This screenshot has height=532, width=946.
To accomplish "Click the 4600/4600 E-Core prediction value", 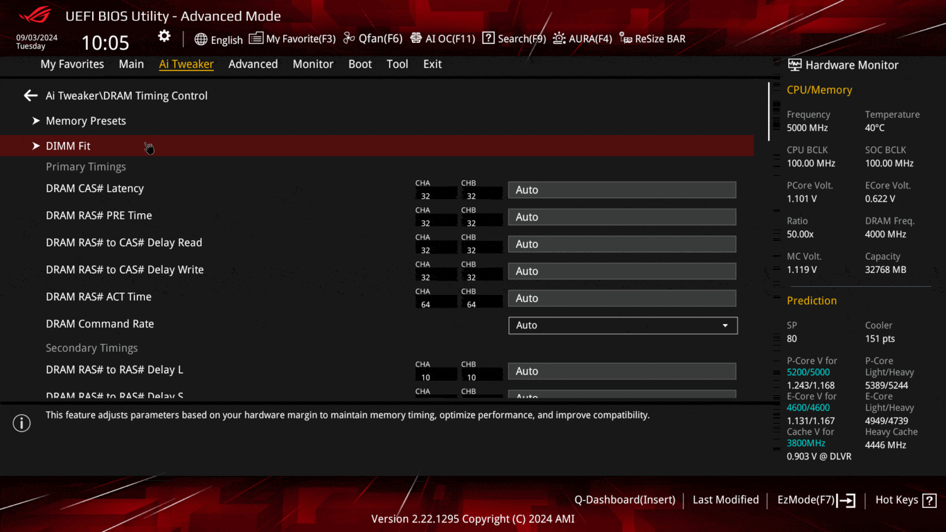I will click(x=809, y=408).
